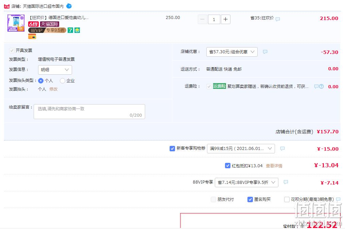The height and width of the screenshot is (229, 345).
Task: Click the red packet amount ¥-13.04
Action: click(326, 165)
